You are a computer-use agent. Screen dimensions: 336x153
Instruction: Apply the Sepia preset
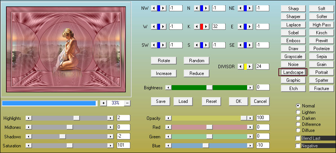(321, 57)
